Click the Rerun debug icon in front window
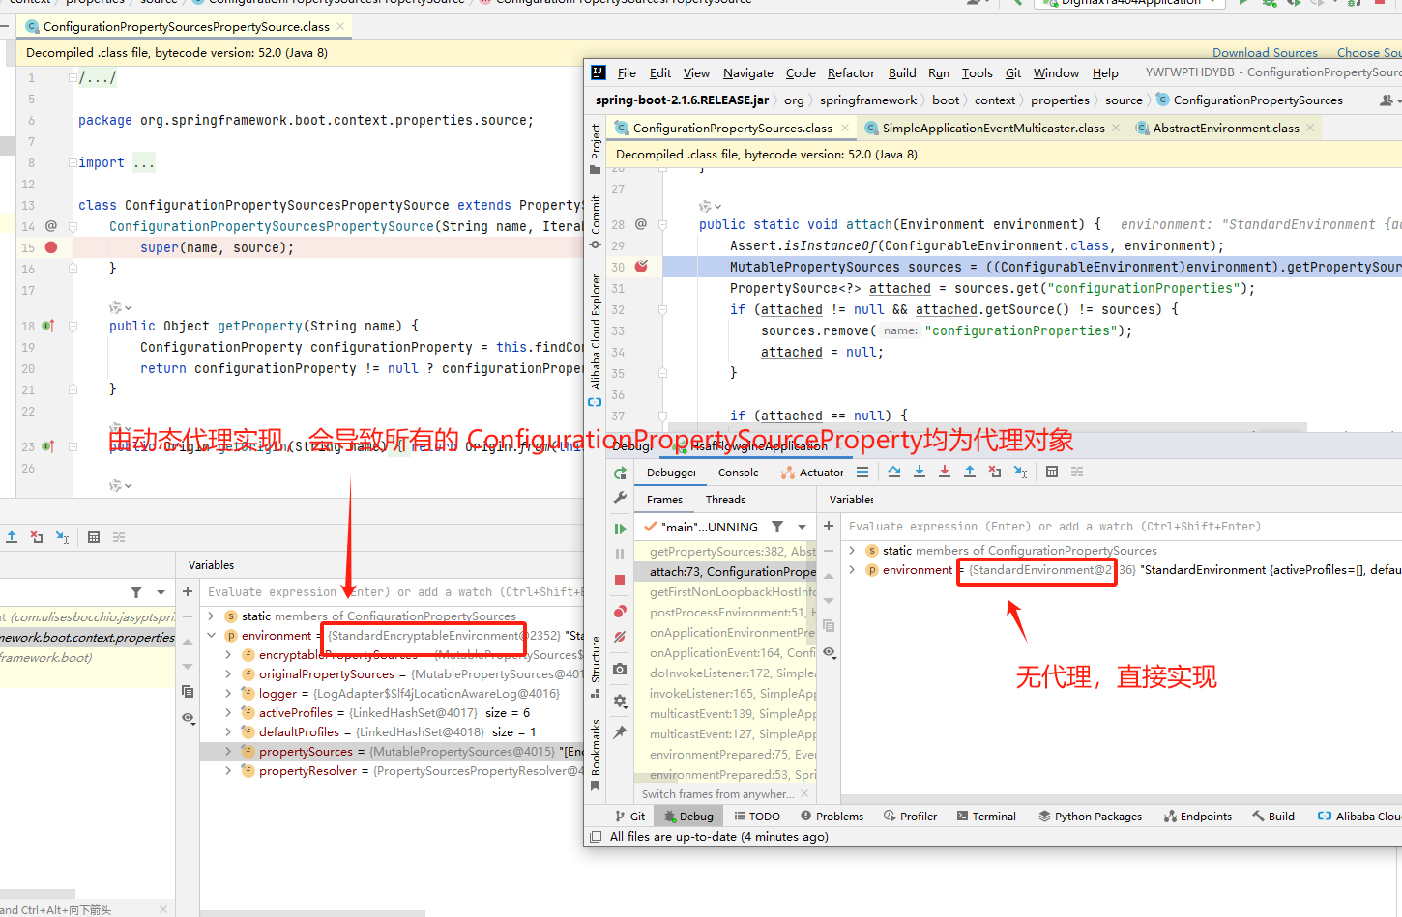 click(x=620, y=473)
